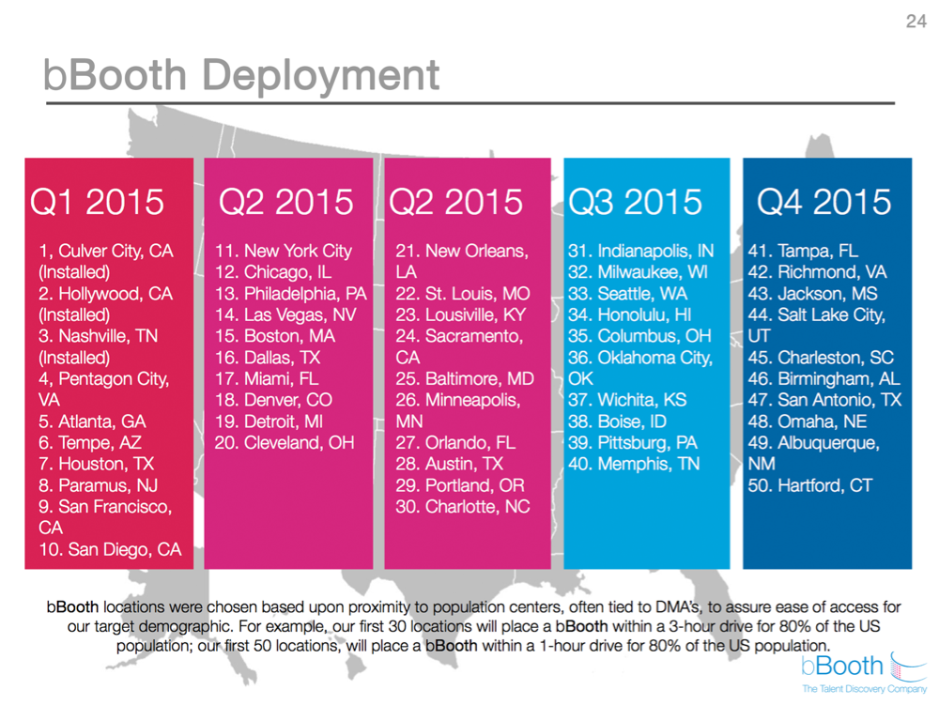
Task: Click the Q3 2015 column heading
Action: 636,202
